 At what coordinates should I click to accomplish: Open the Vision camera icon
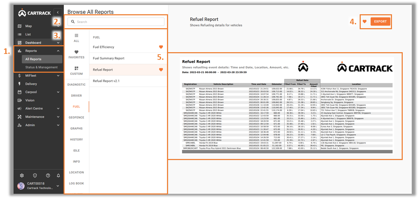20,101
